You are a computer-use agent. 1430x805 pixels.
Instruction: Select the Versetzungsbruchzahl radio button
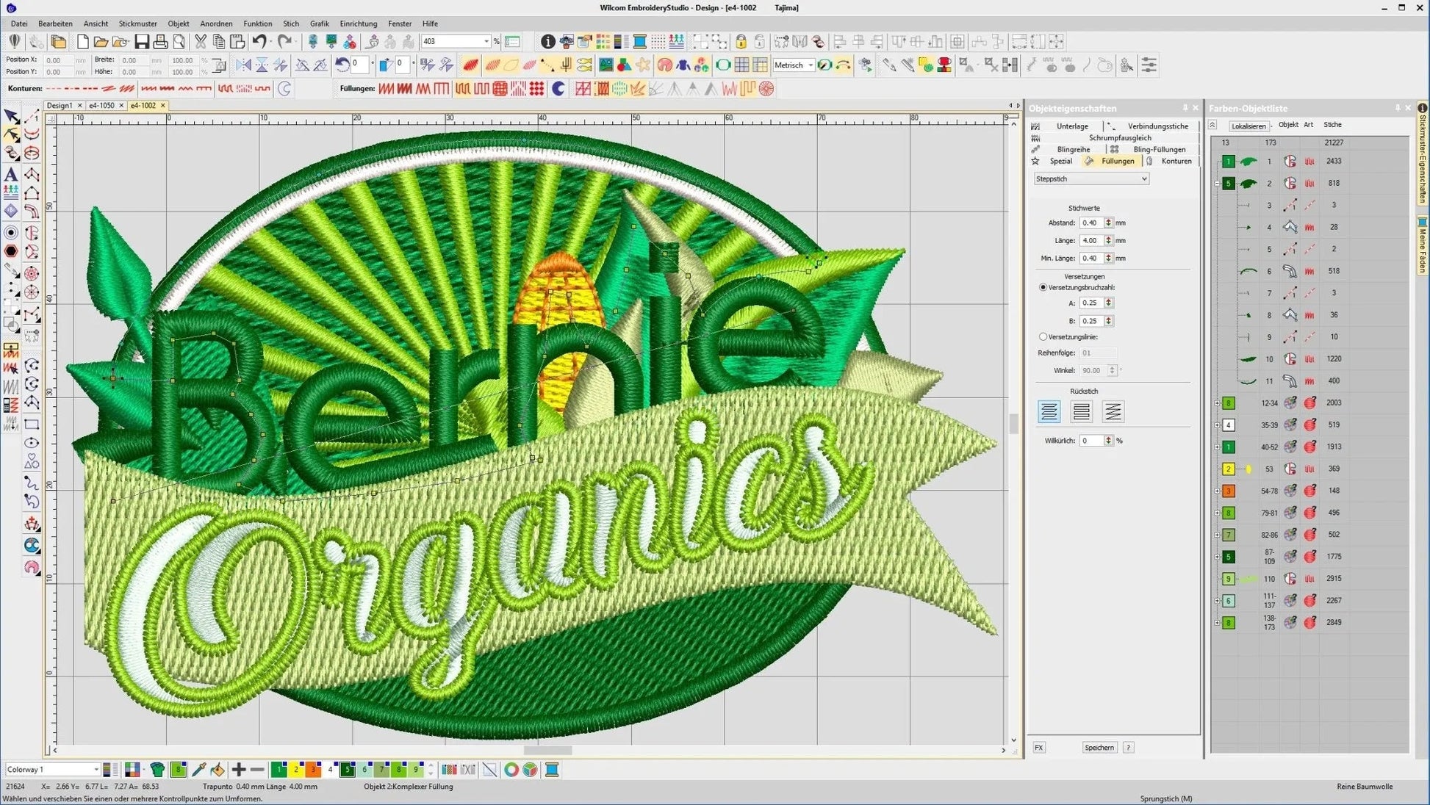(1042, 287)
